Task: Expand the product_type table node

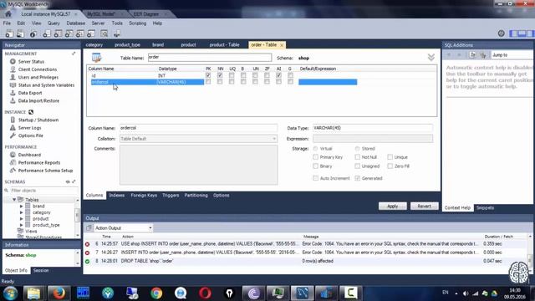Action: point(21,225)
